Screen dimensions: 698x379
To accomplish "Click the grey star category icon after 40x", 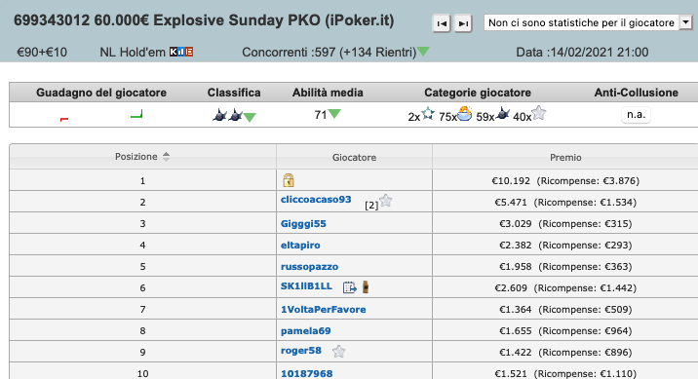I will point(539,113).
